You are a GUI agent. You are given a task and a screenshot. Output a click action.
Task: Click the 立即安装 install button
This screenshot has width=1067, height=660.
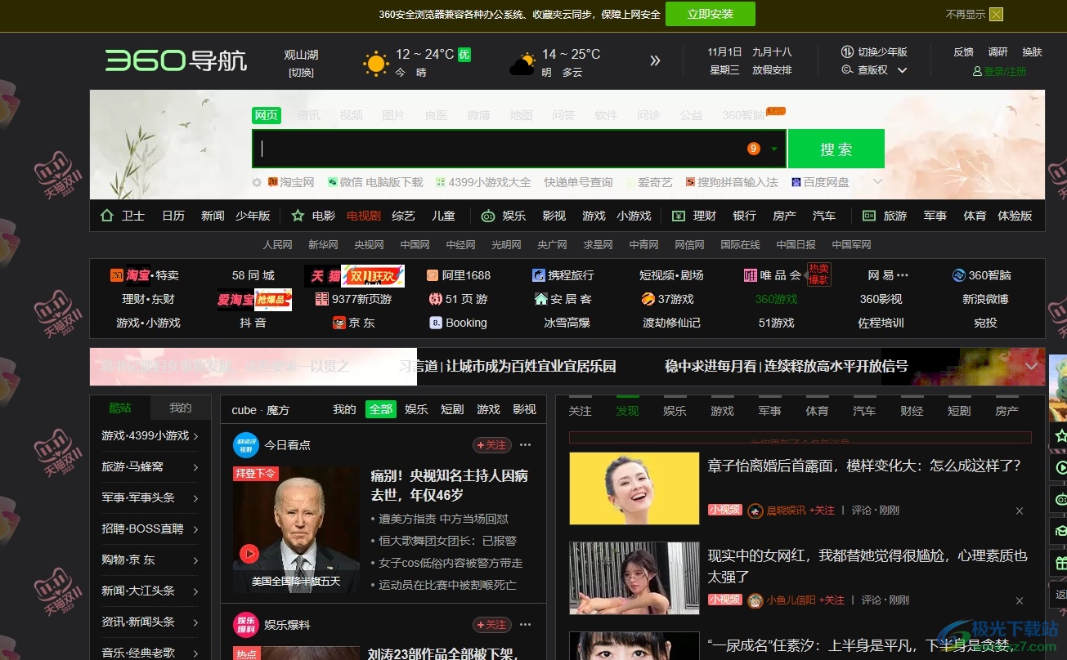710,14
